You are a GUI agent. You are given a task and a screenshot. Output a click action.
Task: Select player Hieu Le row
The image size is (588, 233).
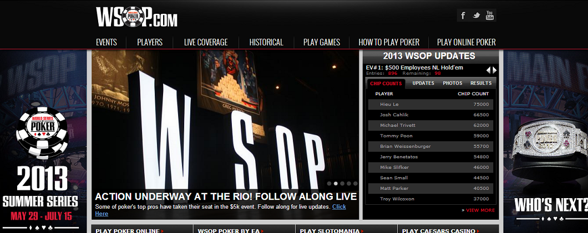430,105
